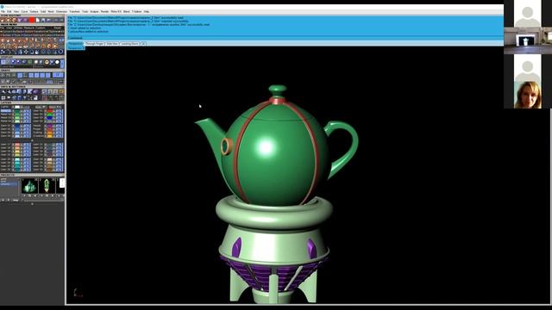This screenshot has height=310, width=552.
Task: Pick the red layer color swatch
Action: pyautogui.click(x=50, y=111)
